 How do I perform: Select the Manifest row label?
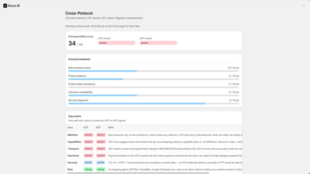coord(72,135)
